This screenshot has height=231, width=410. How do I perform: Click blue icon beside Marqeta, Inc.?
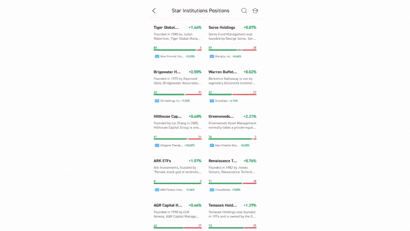[x=212, y=56]
